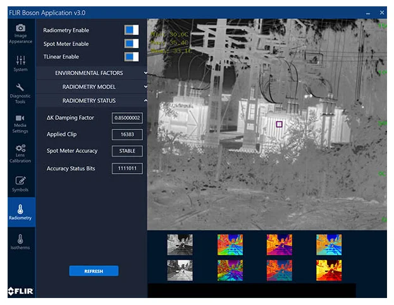
Task: Open the Symbols edit icon
Action: [x=21, y=181]
